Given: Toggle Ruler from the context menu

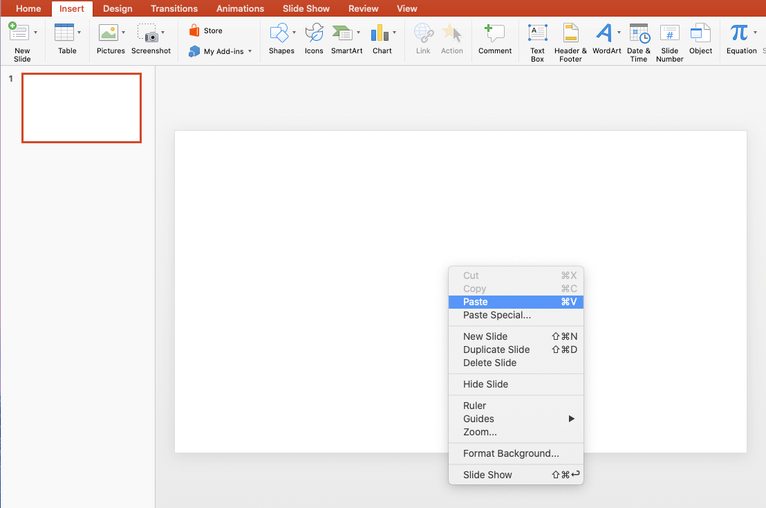Looking at the screenshot, I should tap(516, 406).
